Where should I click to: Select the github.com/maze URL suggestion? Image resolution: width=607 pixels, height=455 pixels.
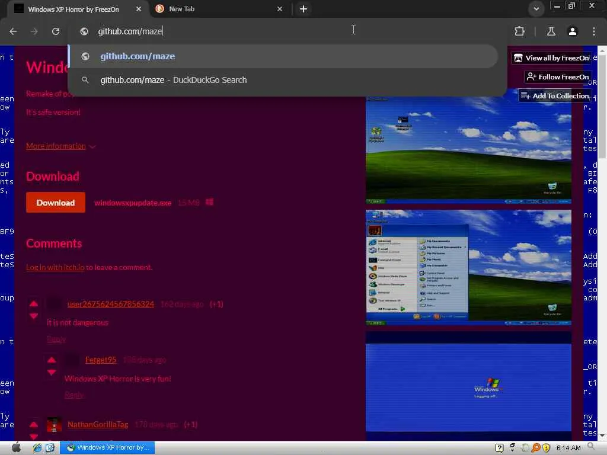(x=283, y=56)
